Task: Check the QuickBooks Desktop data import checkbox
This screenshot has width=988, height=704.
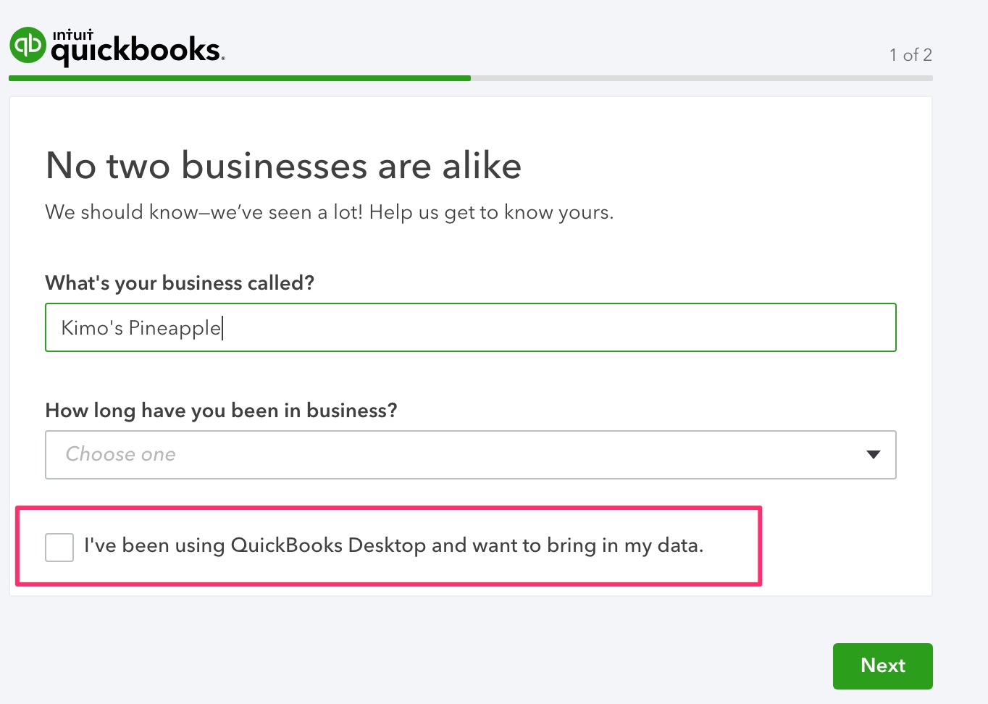Action: tap(59, 547)
